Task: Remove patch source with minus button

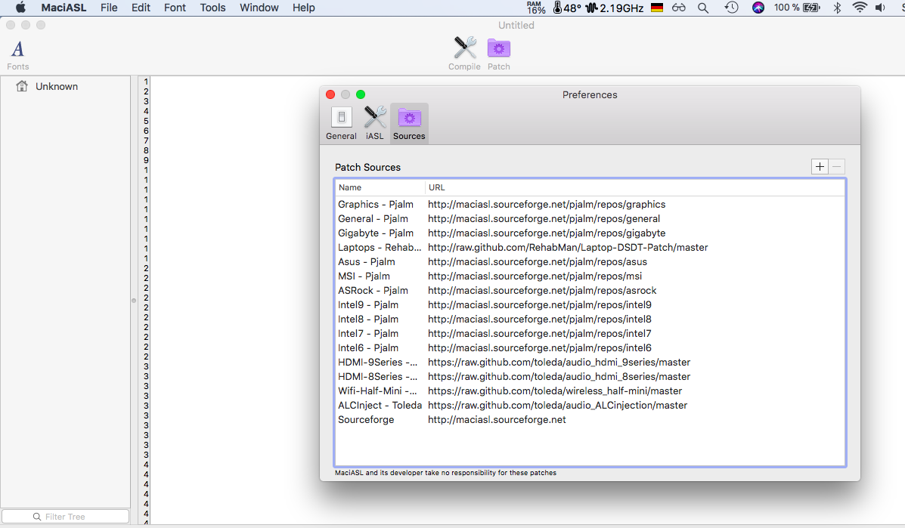Action: [x=837, y=167]
